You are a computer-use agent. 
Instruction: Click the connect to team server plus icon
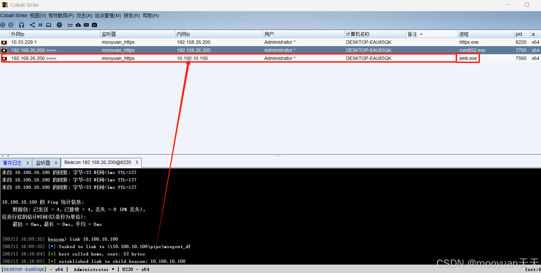point(3,25)
